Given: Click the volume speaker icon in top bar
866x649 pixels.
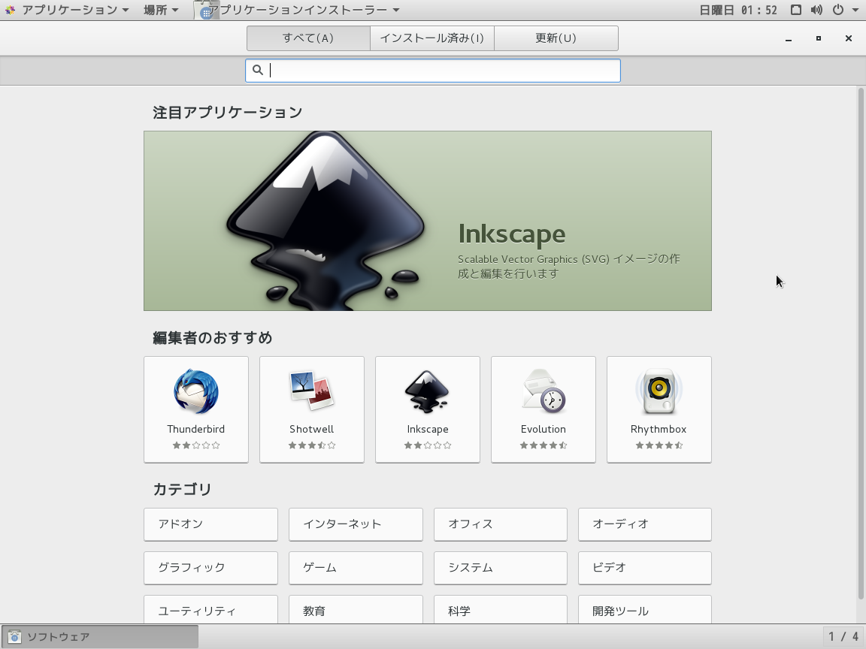Looking at the screenshot, I should click(x=816, y=10).
